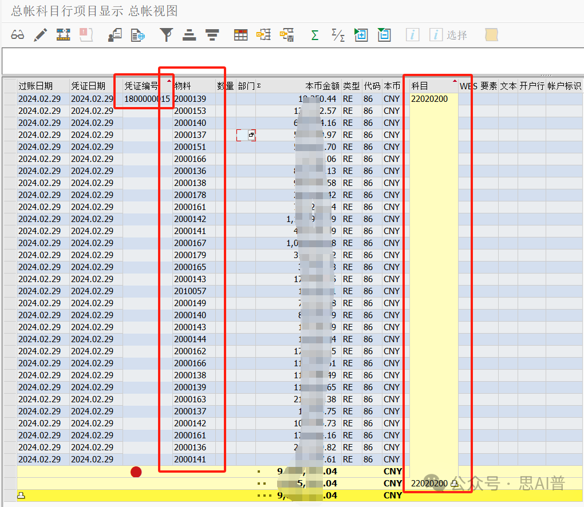Click the 本币金额 column header
This screenshot has width=584, height=507.
(322, 86)
